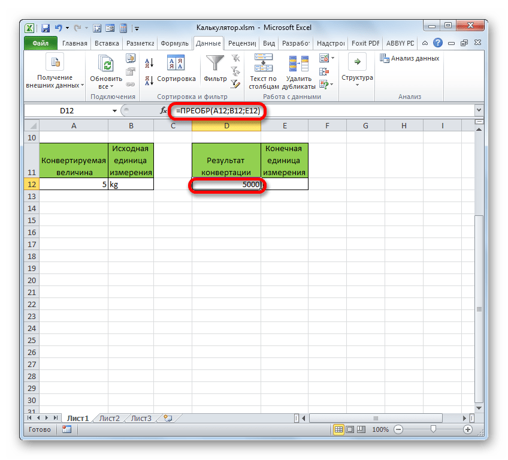This screenshot has width=508, height=460.
Task: Click the macro recording icon in status bar
Action: click(x=66, y=429)
